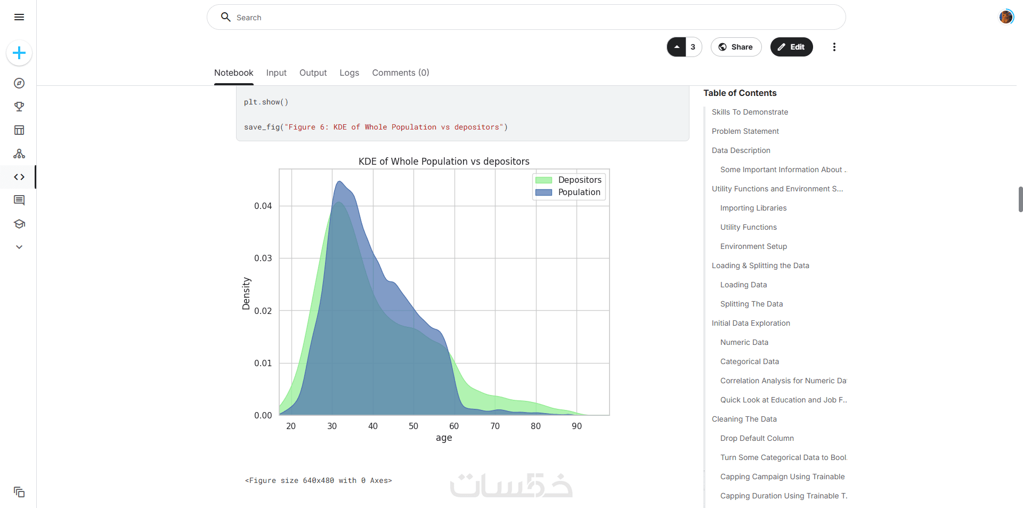Open the Code section in sidebar

[19, 177]
